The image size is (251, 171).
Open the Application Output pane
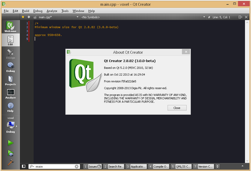pyautogui.click(x=136, y=167)
